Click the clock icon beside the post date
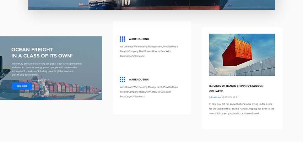 point(223,97)
